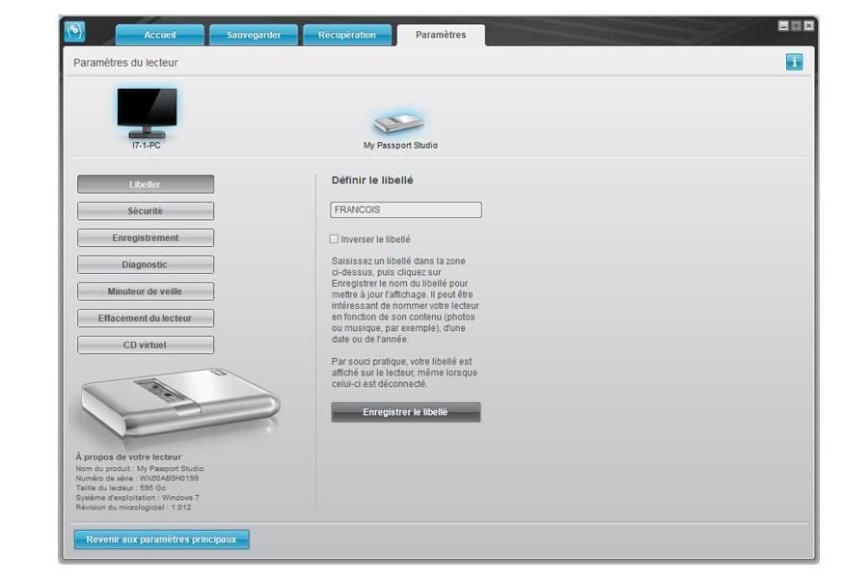This screenshot has width=868, height=579.
Task: Enable the Inverser le libellé checkbox
Action: pyautogui.click(x=335, y=239)
